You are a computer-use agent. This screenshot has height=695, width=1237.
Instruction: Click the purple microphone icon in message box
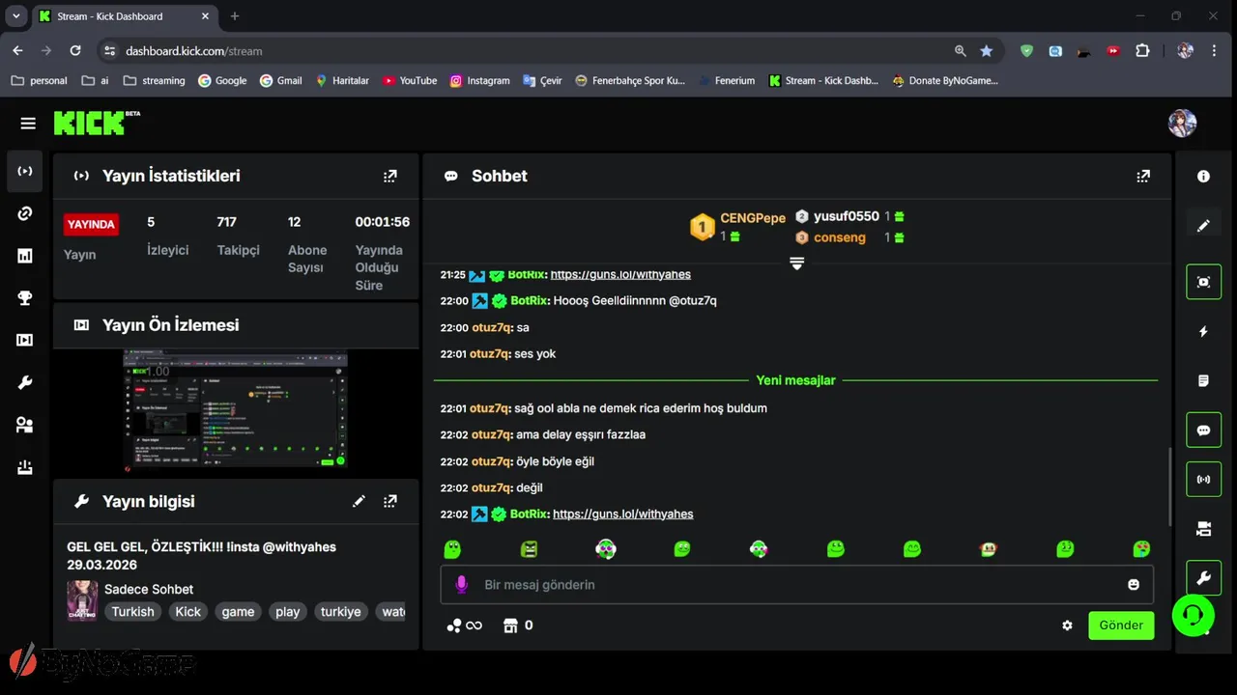461,585
